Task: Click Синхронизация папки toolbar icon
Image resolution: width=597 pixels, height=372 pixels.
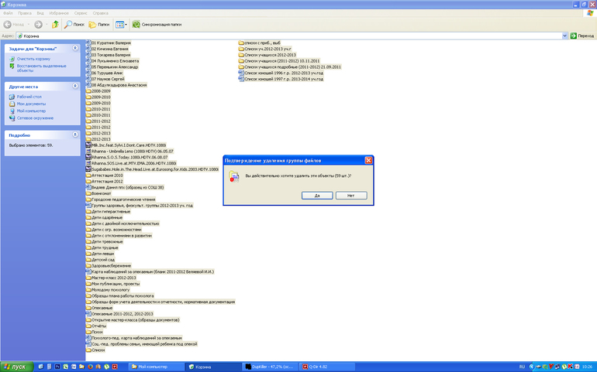Action: point(157,25)
